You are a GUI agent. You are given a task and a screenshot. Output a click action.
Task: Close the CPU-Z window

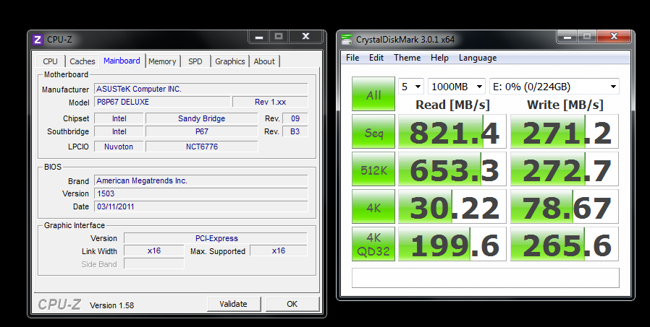click(x=305, y=36)
